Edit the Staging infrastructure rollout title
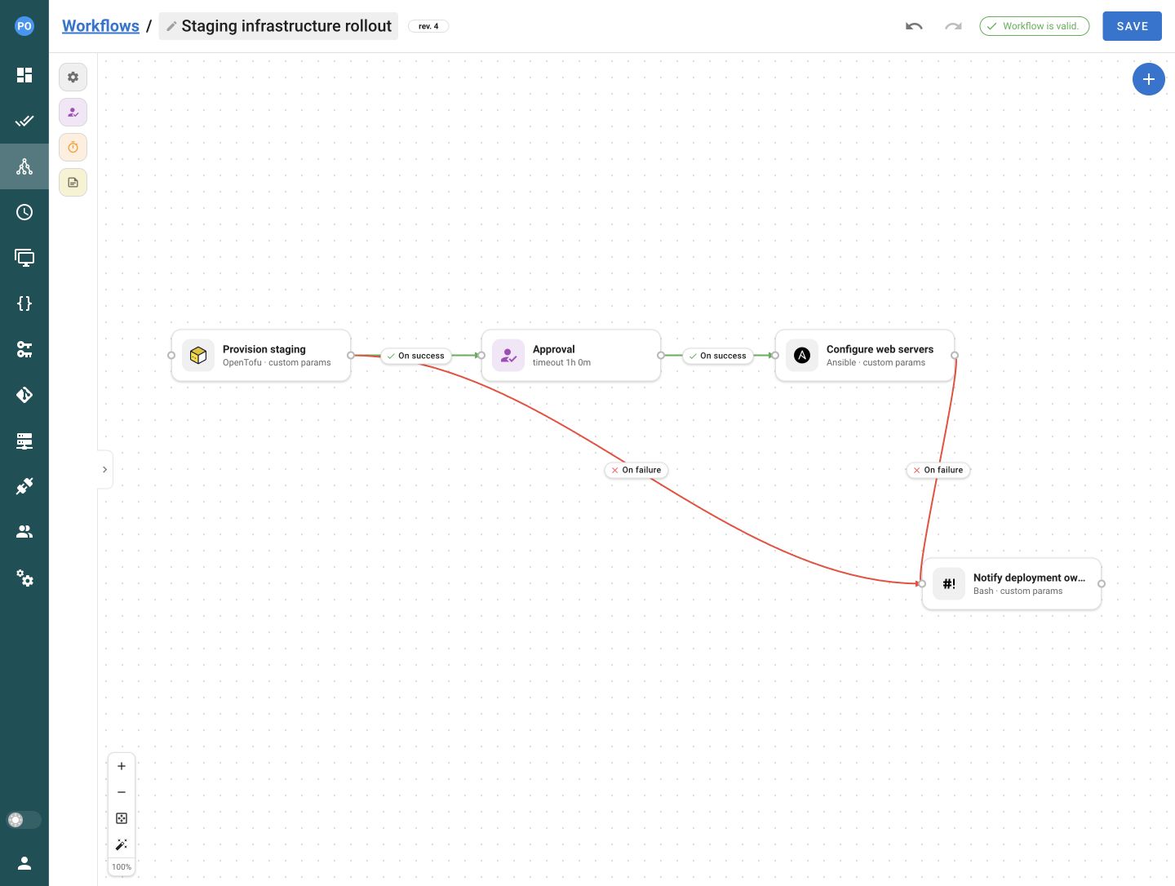The width and height of the screenshot is (1175, 886). [x=278, y=26]
